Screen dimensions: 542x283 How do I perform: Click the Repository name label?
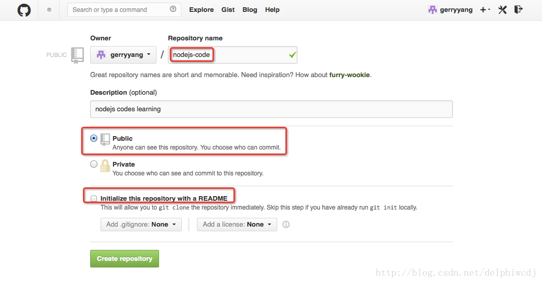click(195, 38)
